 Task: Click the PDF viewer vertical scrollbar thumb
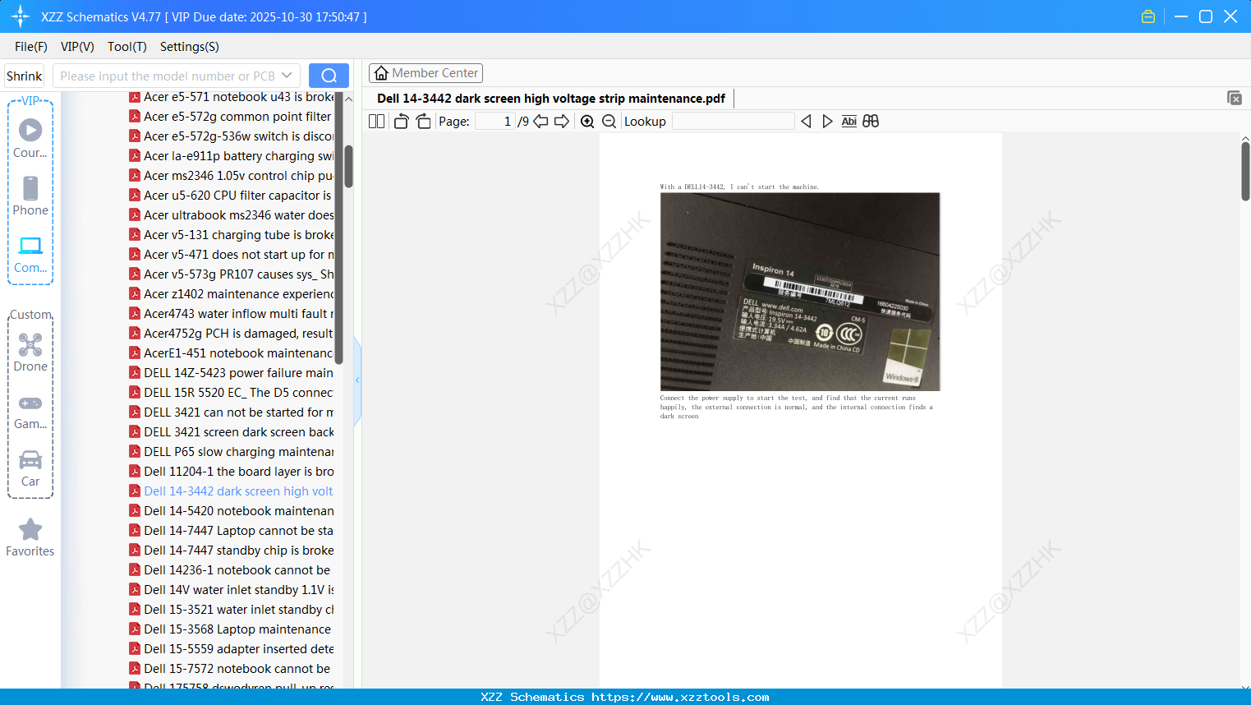pos(1245,171)
